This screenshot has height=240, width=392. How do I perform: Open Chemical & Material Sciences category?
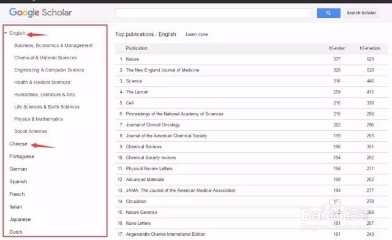pos(45,57)
